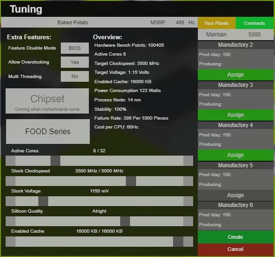Click Stability: 100% text
This screenshot has width=275, height=257.
110,109
